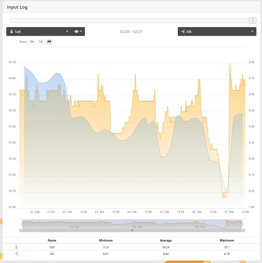Open the Alk dropdown arrow
The width and height of the screenshot is (262, 263).
click(252, 31)
